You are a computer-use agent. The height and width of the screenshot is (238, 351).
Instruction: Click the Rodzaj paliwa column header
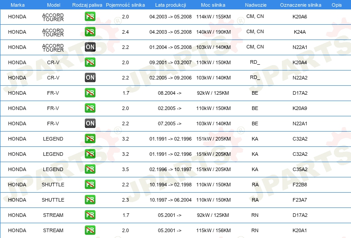pos(87,5)
